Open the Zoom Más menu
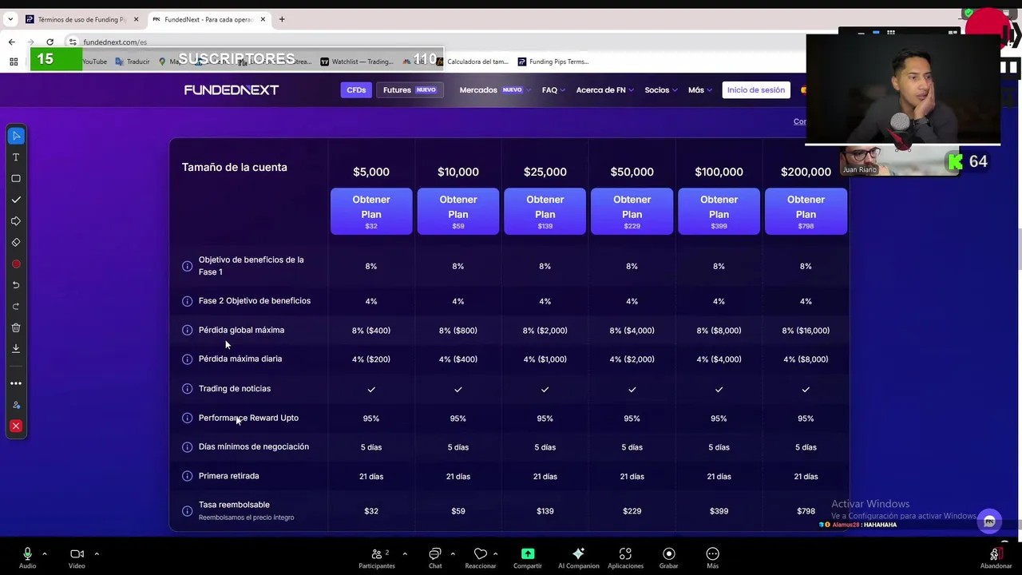The height and width of the screenshot is (575, 1022). pyautogui.click(x=712, y=558)
